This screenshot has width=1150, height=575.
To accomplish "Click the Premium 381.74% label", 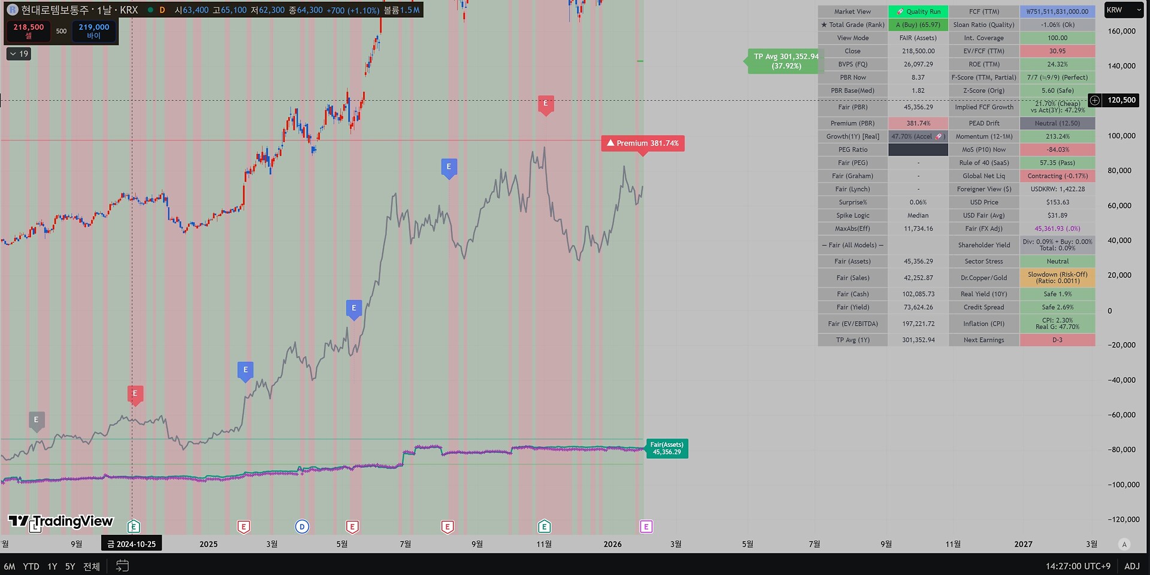I will pyautogui.click(x=643, y=143).
